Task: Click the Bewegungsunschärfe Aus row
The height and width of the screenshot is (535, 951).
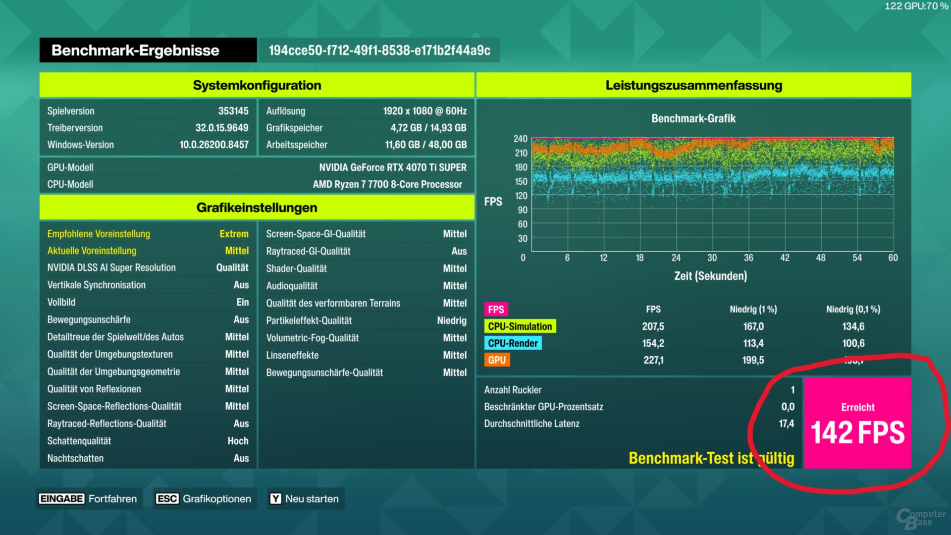Action: click(x=148, y=320)
